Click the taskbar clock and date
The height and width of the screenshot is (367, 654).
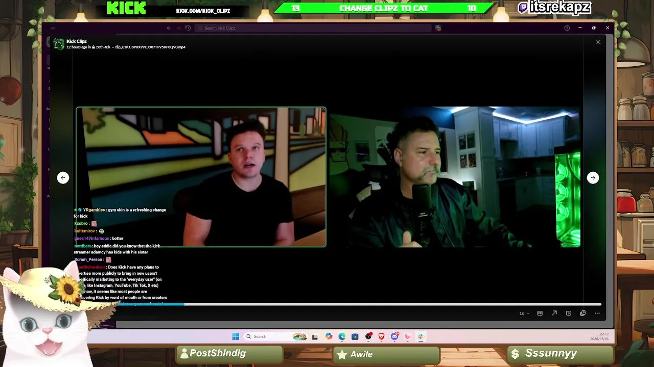[x=598, y=336]
